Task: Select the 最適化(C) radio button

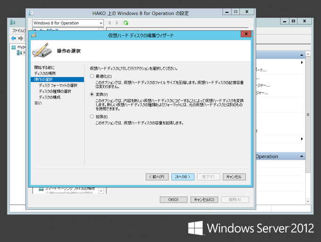Action: click(x=92, y=76)
